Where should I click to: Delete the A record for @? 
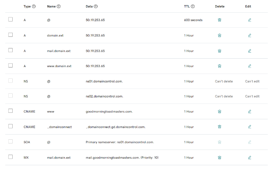(219, 20)
